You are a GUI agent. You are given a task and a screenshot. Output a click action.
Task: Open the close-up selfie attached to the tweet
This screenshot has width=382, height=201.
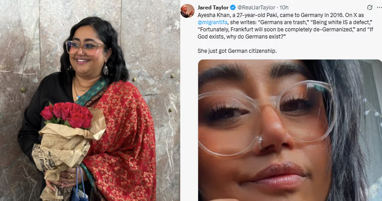(290, 130)
